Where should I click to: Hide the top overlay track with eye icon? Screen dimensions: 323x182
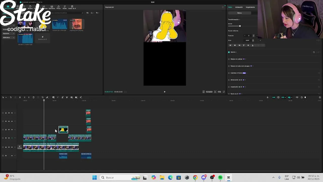[x=9, y=113]
